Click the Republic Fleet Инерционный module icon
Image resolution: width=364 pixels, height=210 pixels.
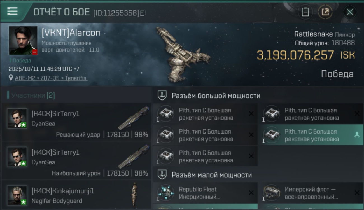pyautogui.click(x=165, y=193)
